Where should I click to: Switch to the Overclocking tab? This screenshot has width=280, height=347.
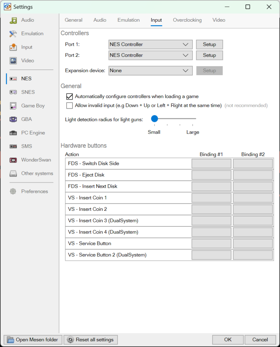point(187,20)
